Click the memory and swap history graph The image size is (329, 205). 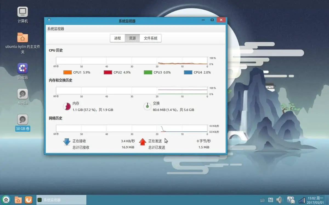coord(132,91)
